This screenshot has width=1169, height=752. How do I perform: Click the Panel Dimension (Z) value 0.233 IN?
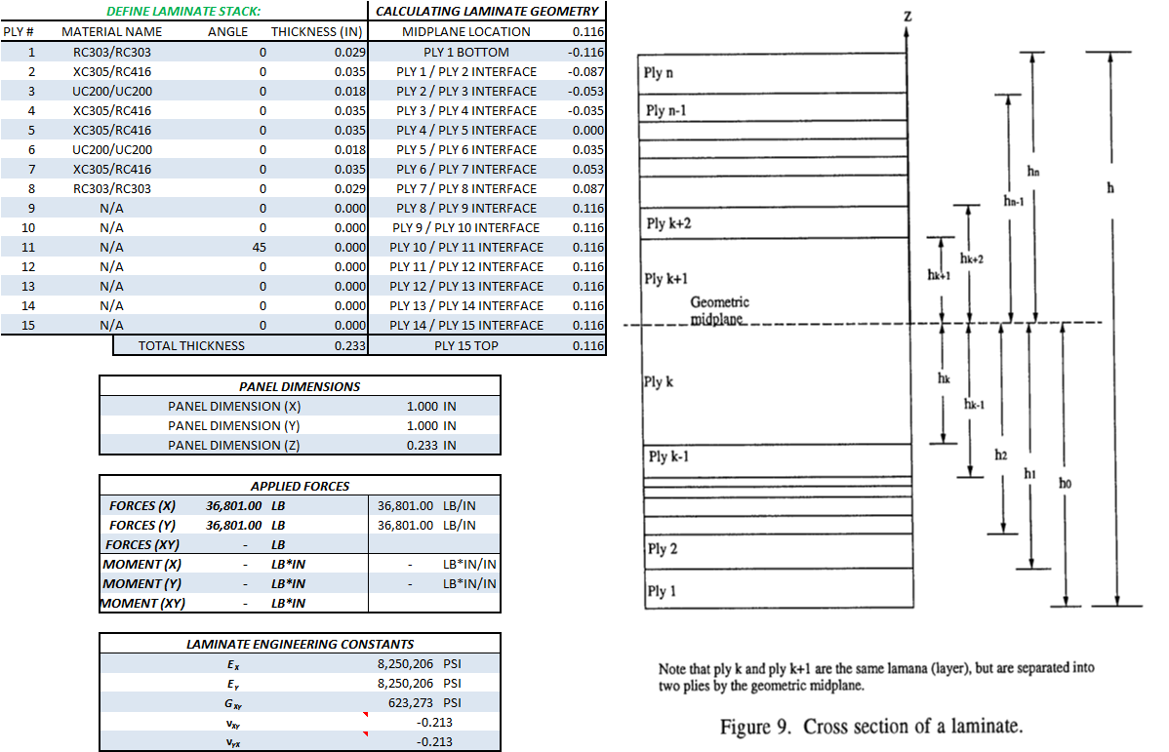tap(431, 445)
